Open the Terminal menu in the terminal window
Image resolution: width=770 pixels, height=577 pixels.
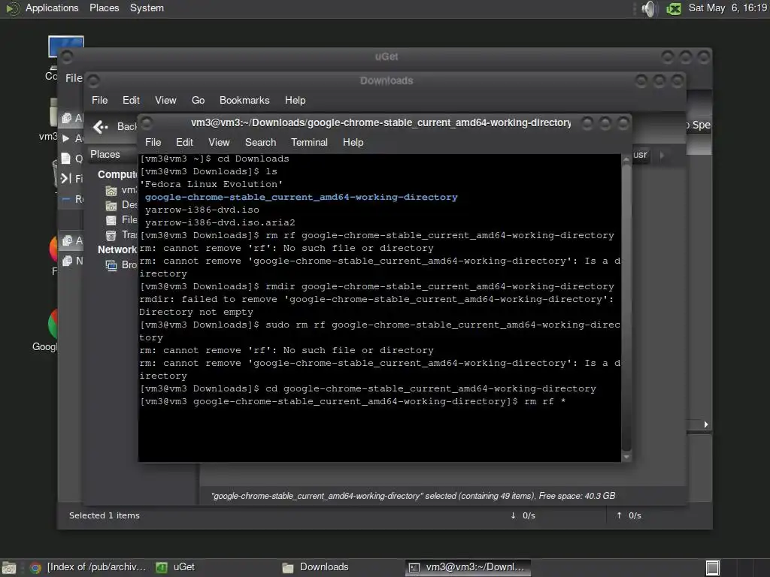coord(309,142)
